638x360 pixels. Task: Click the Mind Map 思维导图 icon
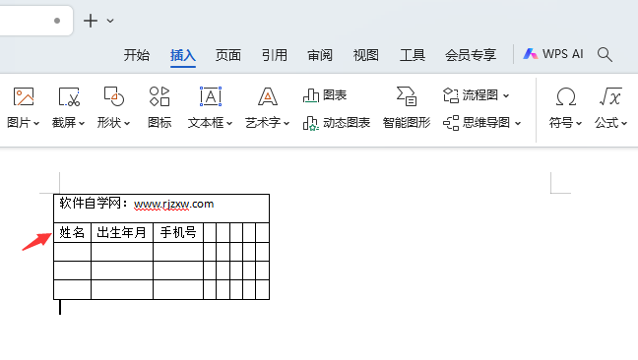tap(451, 123)
